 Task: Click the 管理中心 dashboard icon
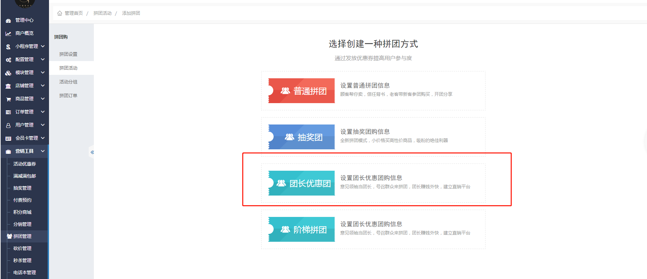(8, 21)
